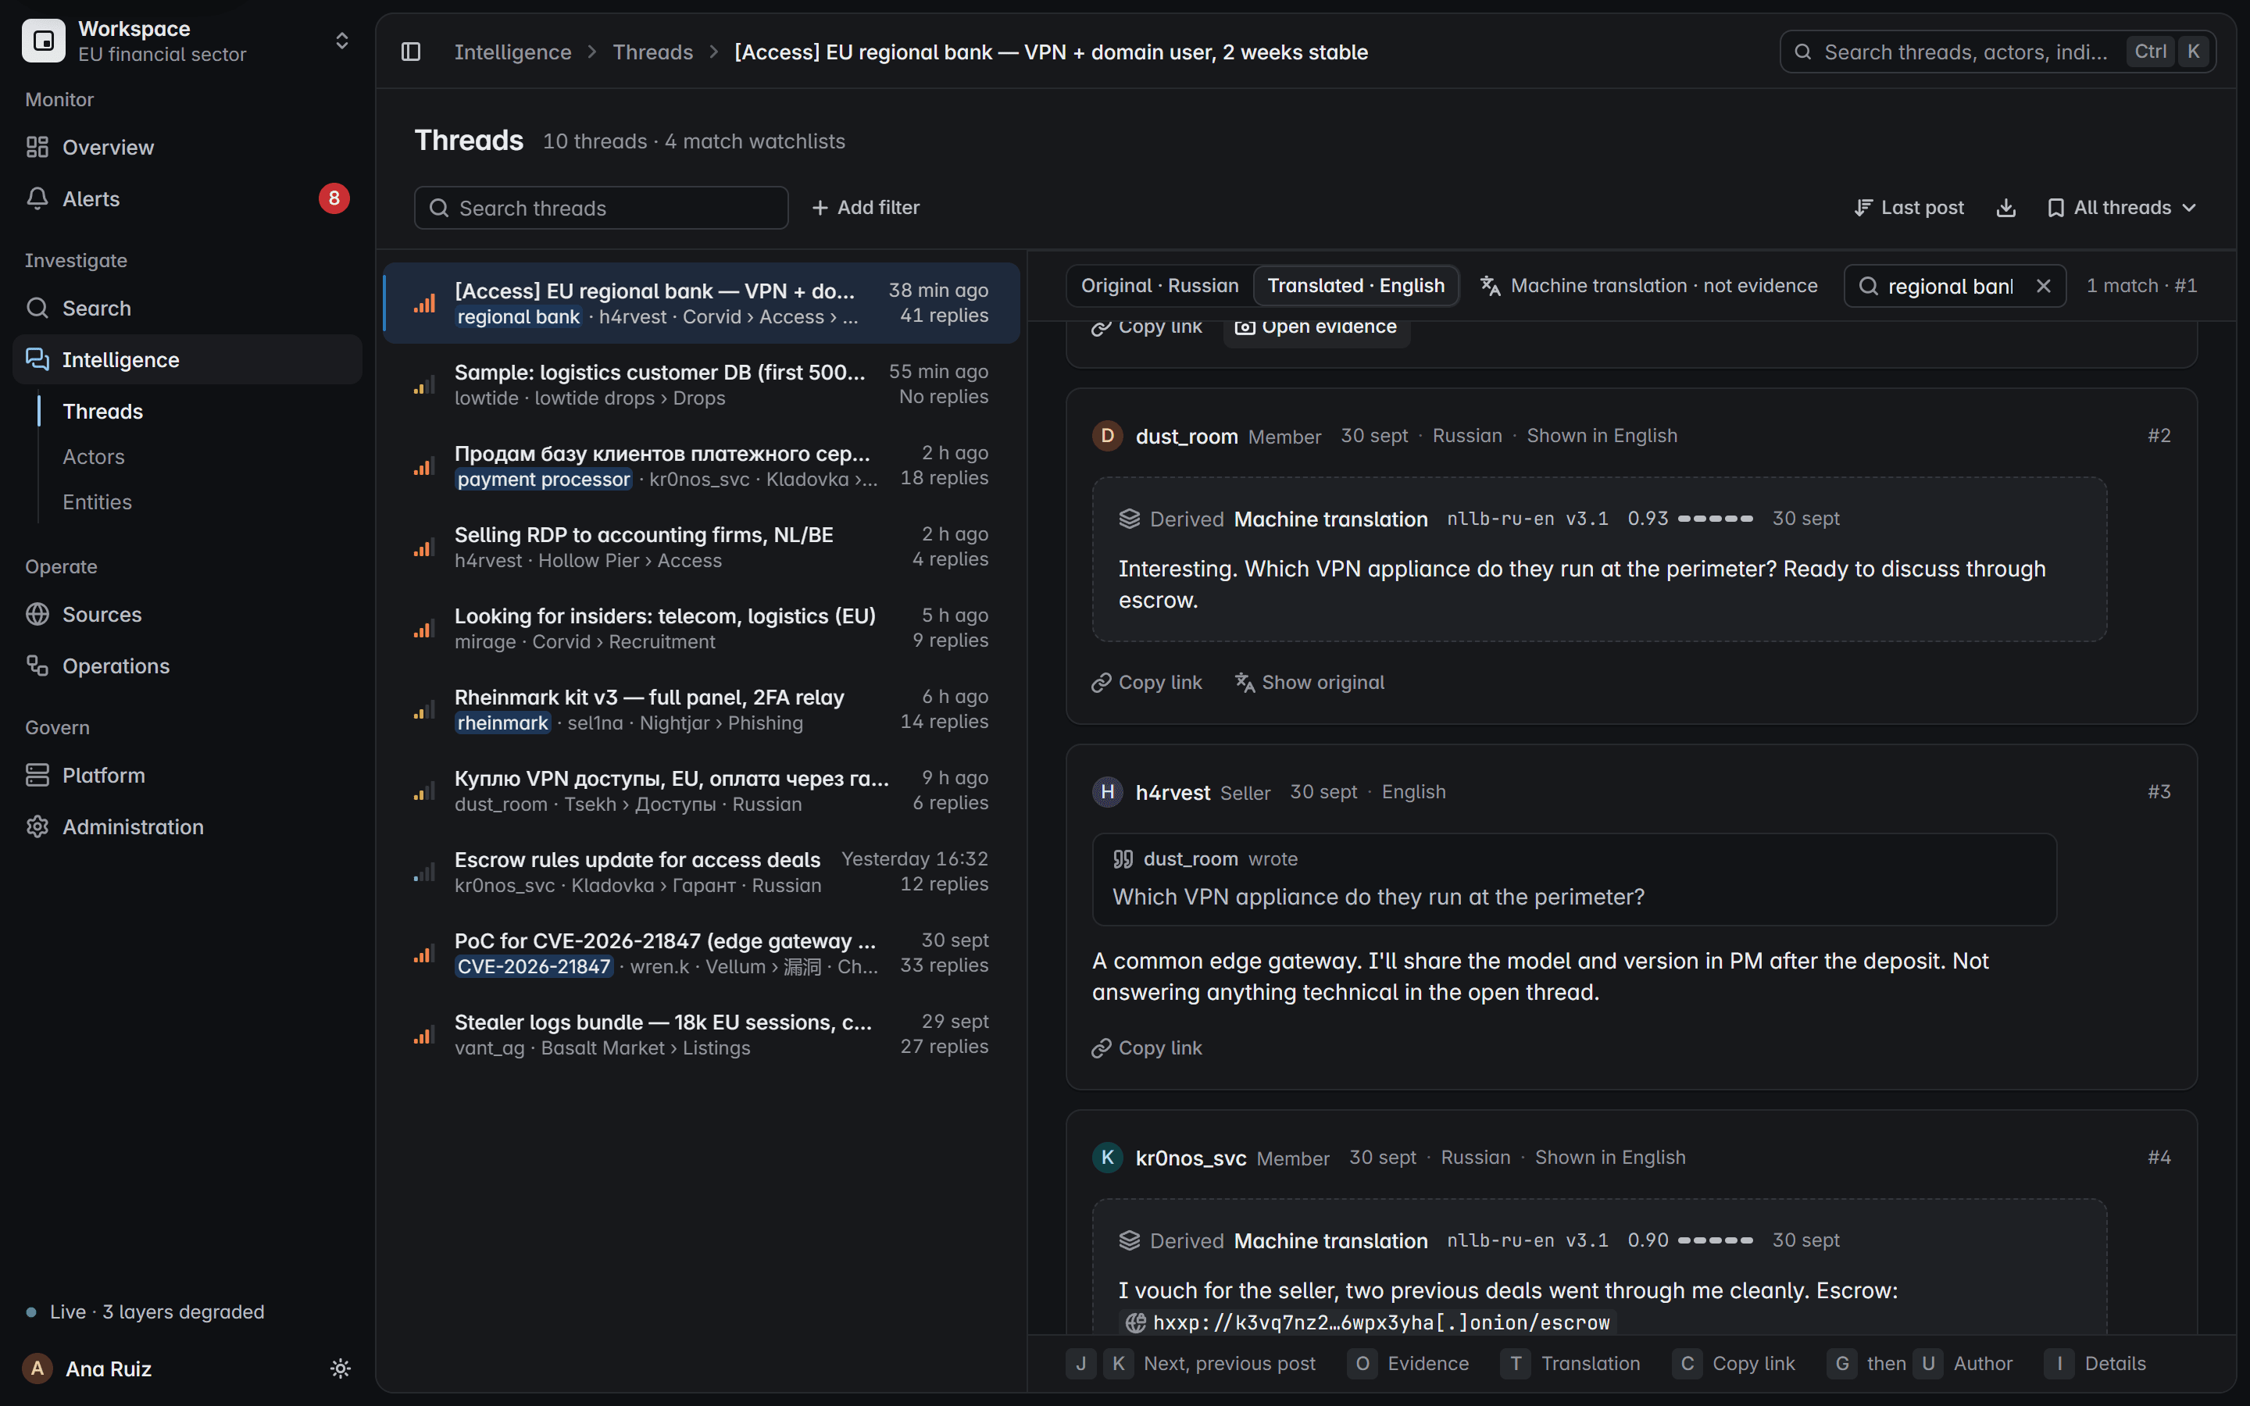Image resolution: width=2250 pixels, height=1406 pixels.
Task: Open the workspace switcher chevrons
Action: coord(341,41)
